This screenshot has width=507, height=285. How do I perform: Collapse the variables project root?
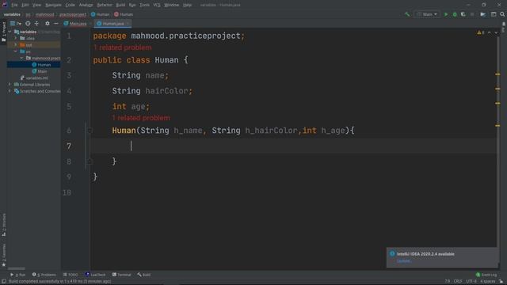click(x=10, y=32)
